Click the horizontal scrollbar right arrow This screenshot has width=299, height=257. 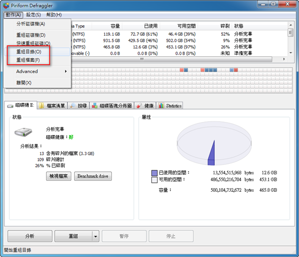click(x=284, y=59)
